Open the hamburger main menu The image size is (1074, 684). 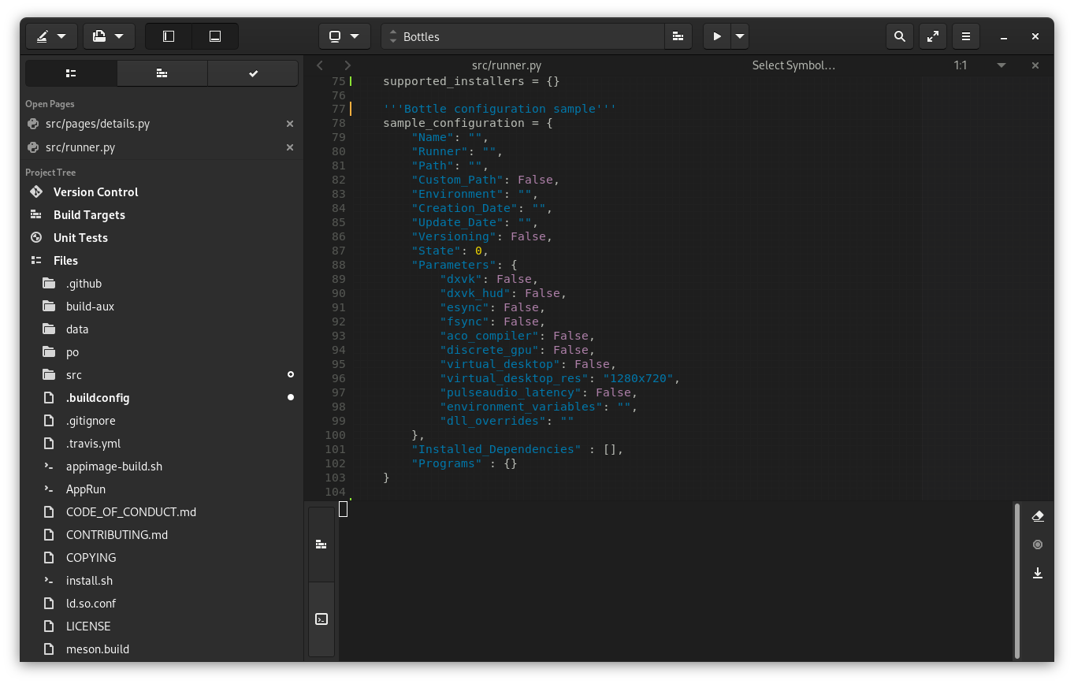(965, 36)
